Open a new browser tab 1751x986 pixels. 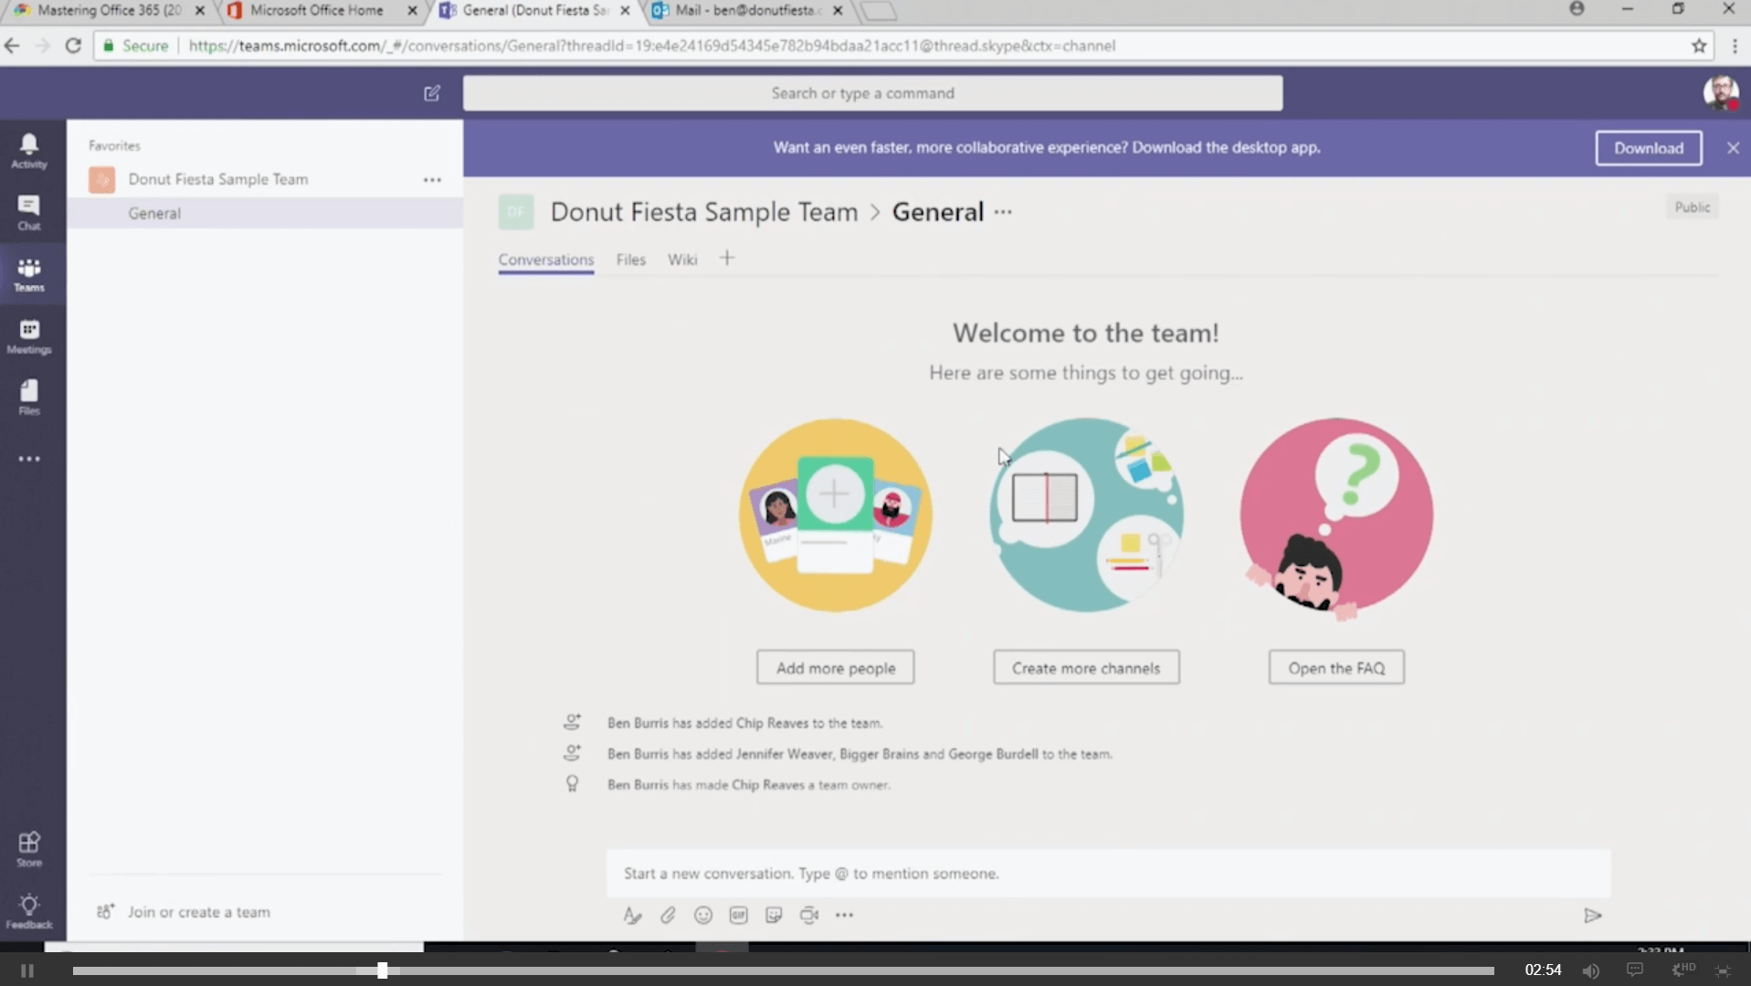click(x=878, y=12)
